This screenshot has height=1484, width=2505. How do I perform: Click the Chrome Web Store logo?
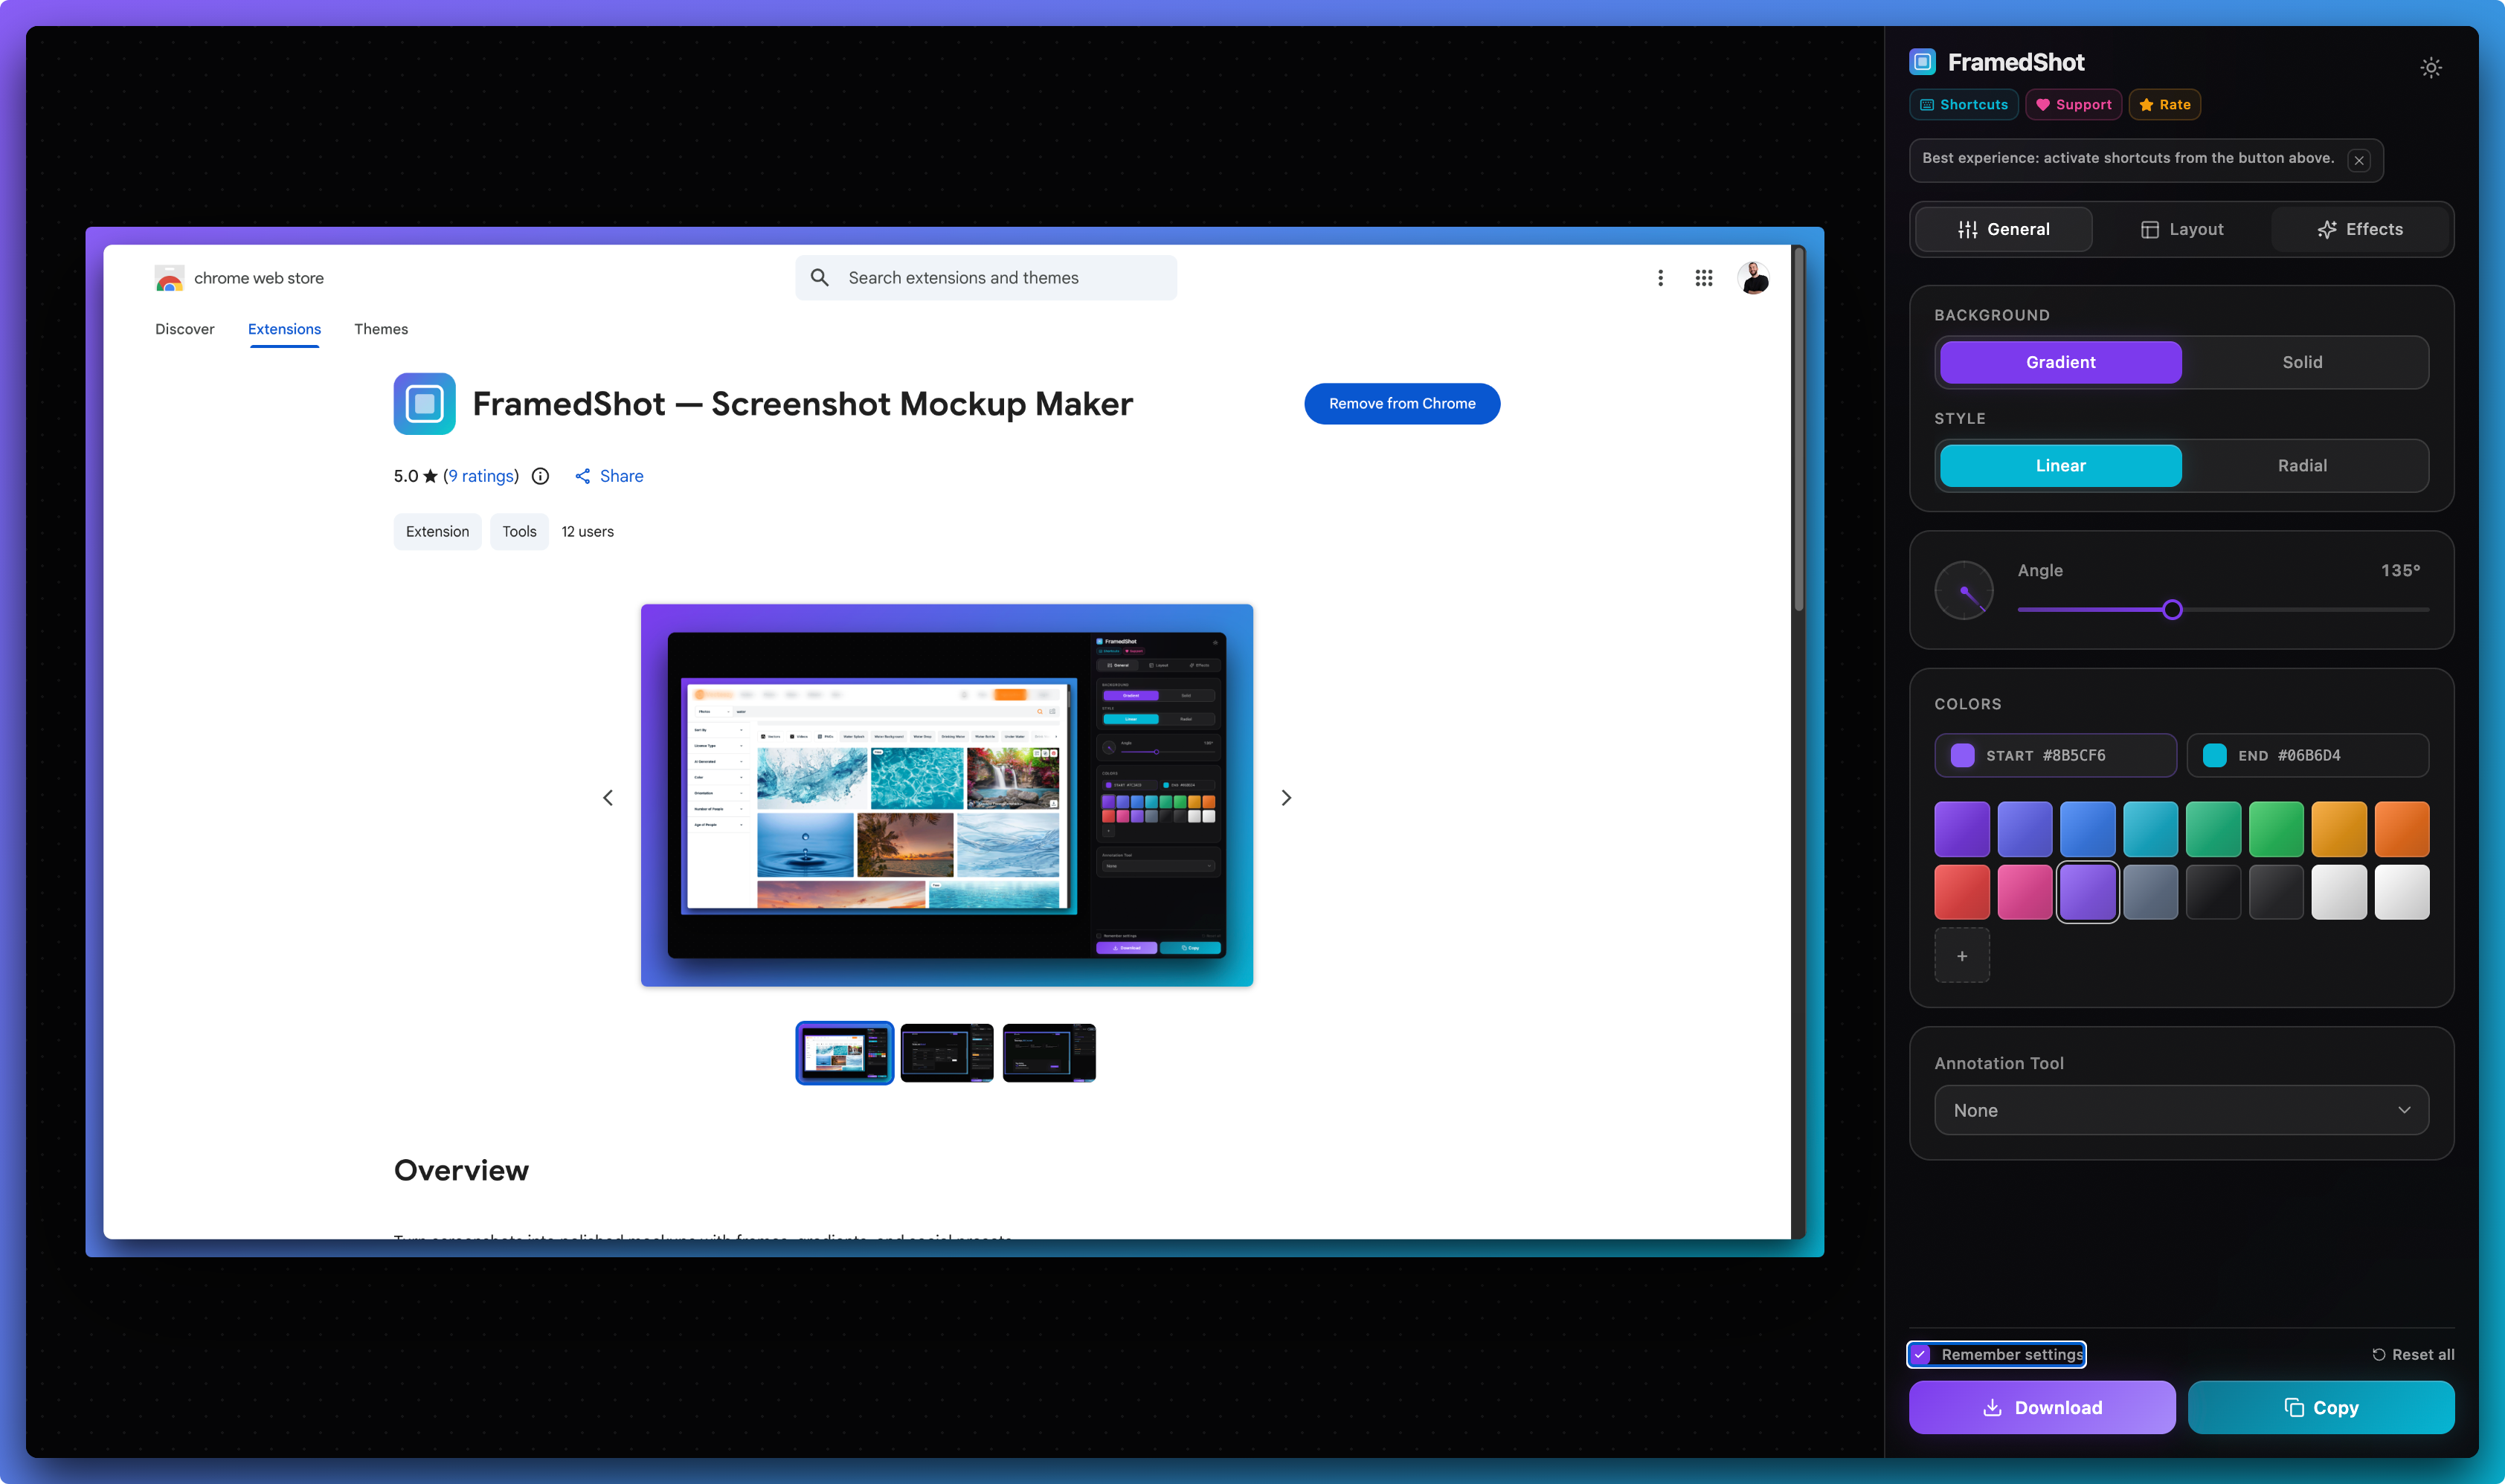pos(170,278)
